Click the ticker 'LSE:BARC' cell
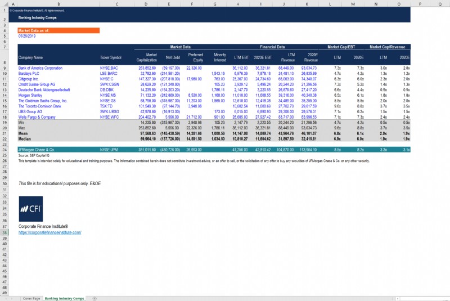This screenshot has width=450, height=301. (x=109, y=74)
